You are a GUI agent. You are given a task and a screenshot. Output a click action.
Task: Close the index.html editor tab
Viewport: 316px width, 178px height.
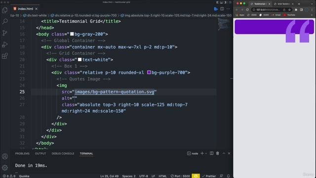36,9
